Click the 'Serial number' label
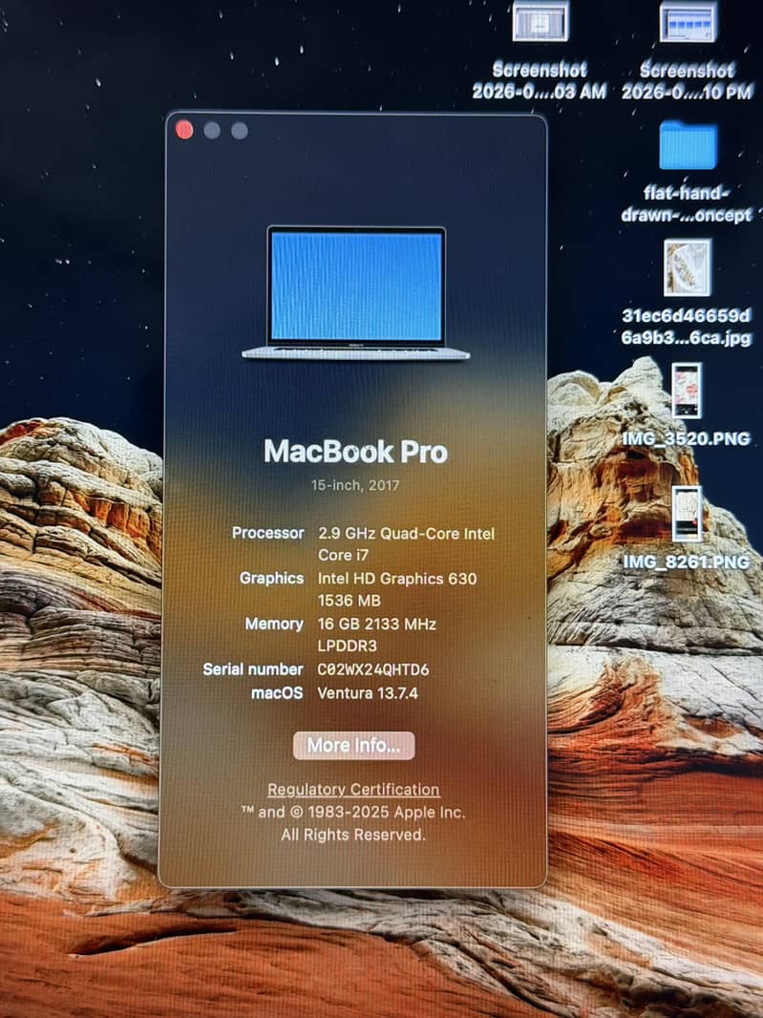Screen dimensions: 763x1018 pyautogui.click(x=253, y=669)
